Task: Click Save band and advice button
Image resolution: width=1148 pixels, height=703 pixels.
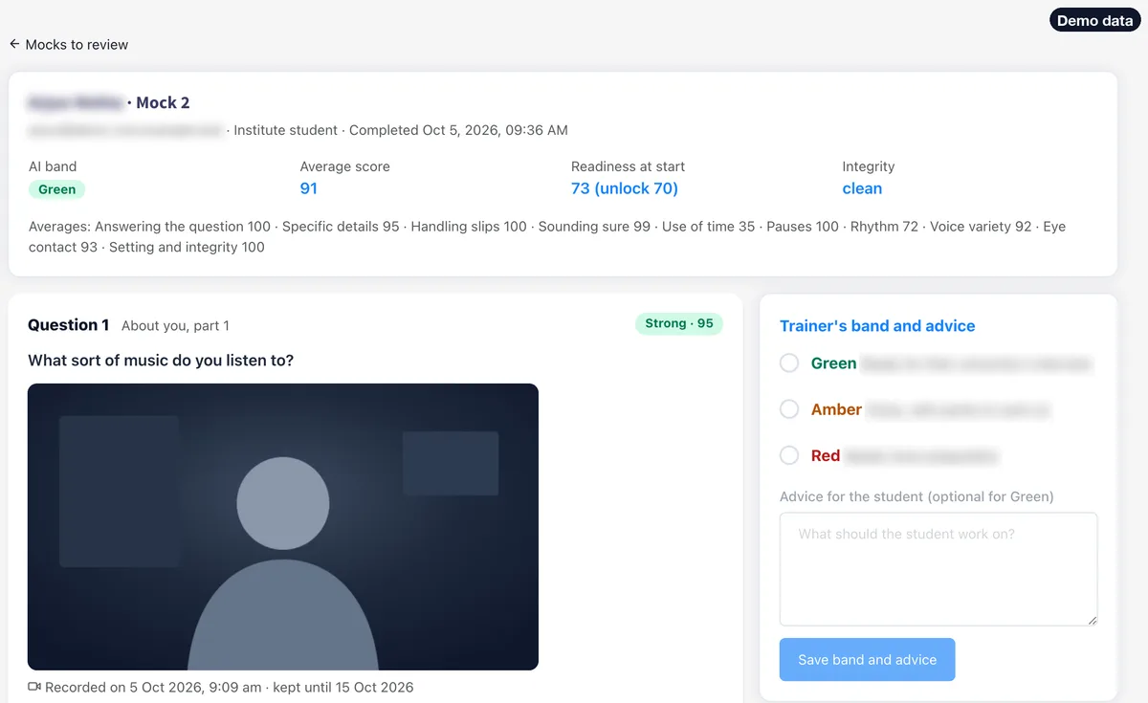Action: (867, 659)
